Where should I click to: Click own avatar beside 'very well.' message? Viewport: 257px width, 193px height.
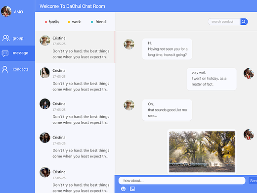pyautogui.click(x=249, y=73)
